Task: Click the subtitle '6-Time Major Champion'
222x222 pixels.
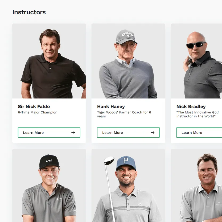Action: (37, 112)
